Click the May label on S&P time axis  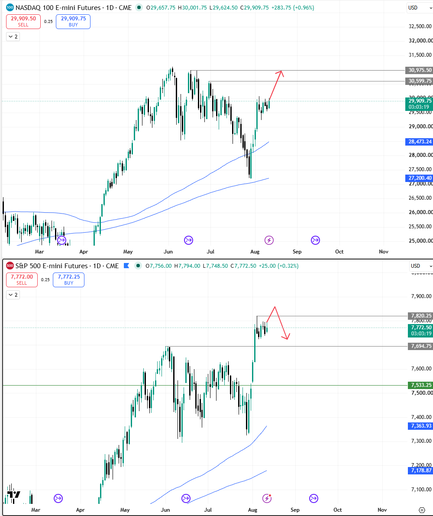point(125,510)
